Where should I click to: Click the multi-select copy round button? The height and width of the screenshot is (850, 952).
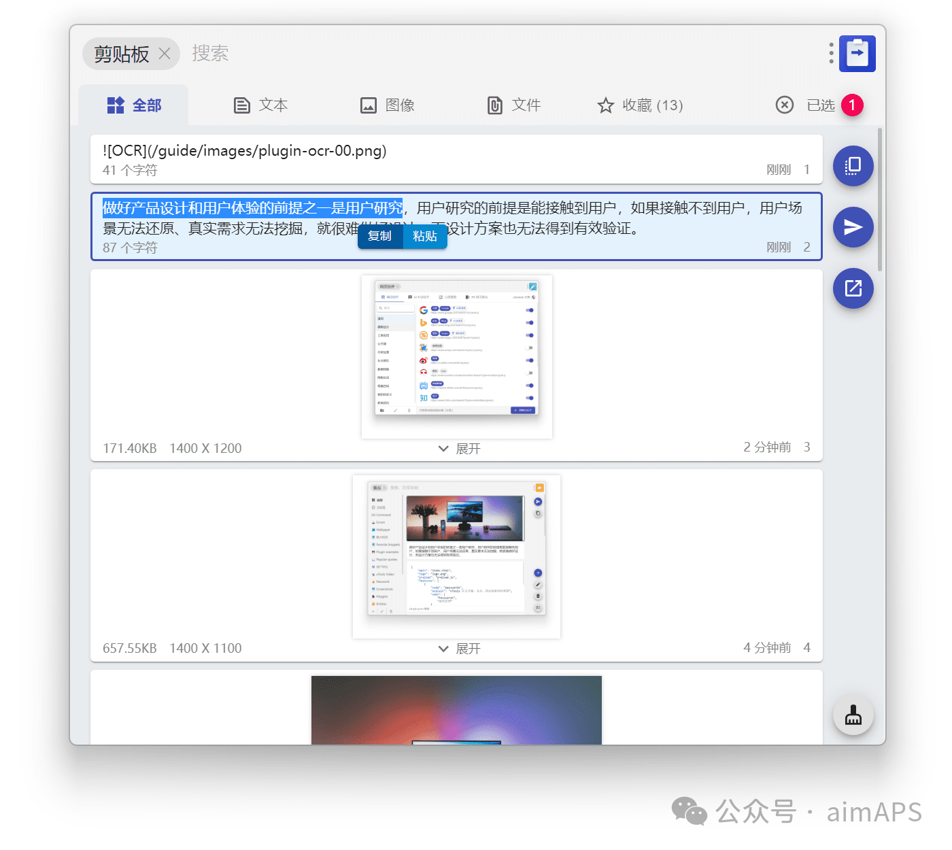point(853,166)
